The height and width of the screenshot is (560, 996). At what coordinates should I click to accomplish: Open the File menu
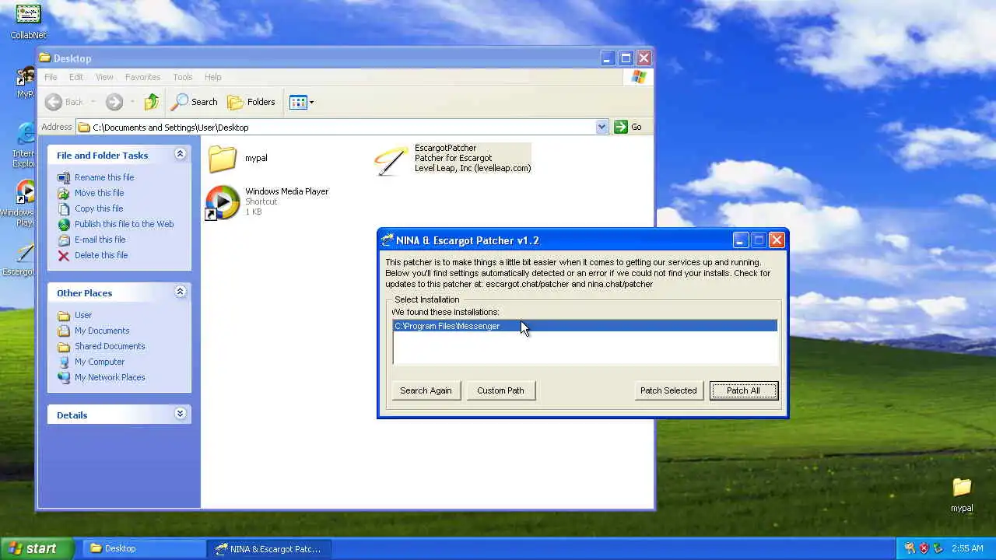pos(51,77)
